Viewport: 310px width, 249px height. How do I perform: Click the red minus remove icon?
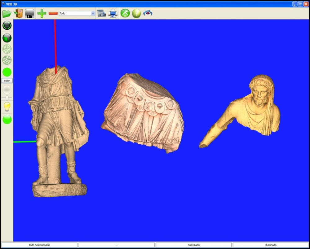[x=53, y=13]
